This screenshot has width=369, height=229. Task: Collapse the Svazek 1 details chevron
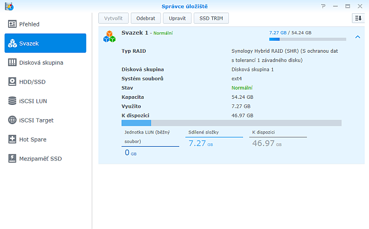[x=357, y=37]
